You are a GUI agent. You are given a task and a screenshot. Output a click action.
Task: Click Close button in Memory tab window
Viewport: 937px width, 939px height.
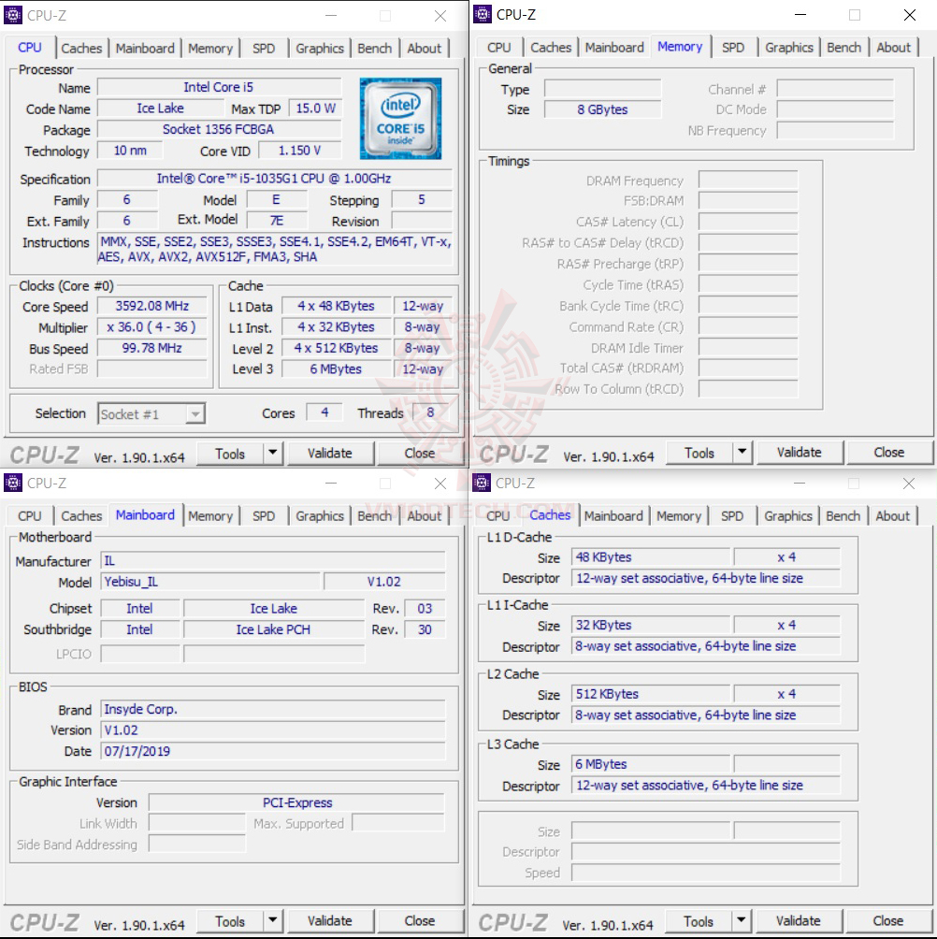[x=889, y=452]
